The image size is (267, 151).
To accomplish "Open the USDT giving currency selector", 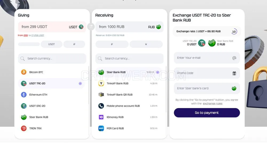I will pyautogui.click(x=76, y=27).
